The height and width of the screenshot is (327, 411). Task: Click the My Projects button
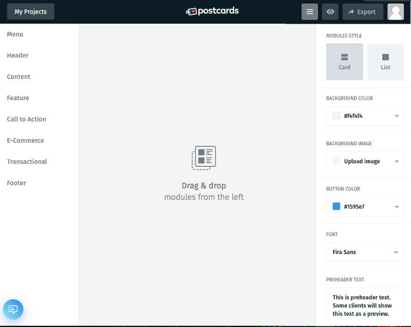pos(30,12)
